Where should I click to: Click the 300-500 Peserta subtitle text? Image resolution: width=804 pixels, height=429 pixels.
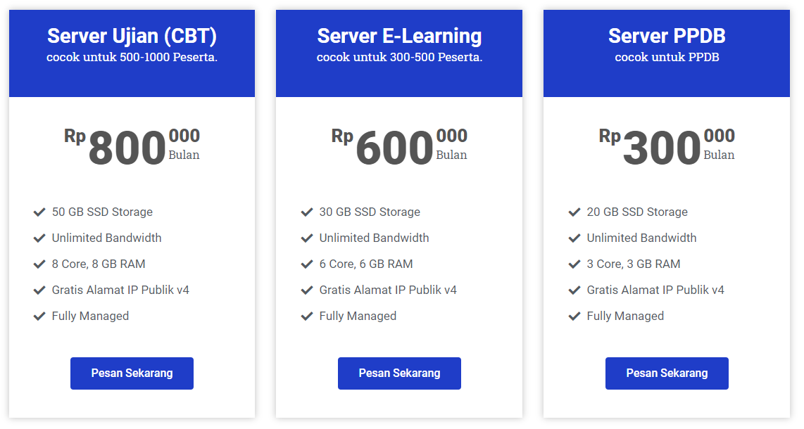[399, 58]
